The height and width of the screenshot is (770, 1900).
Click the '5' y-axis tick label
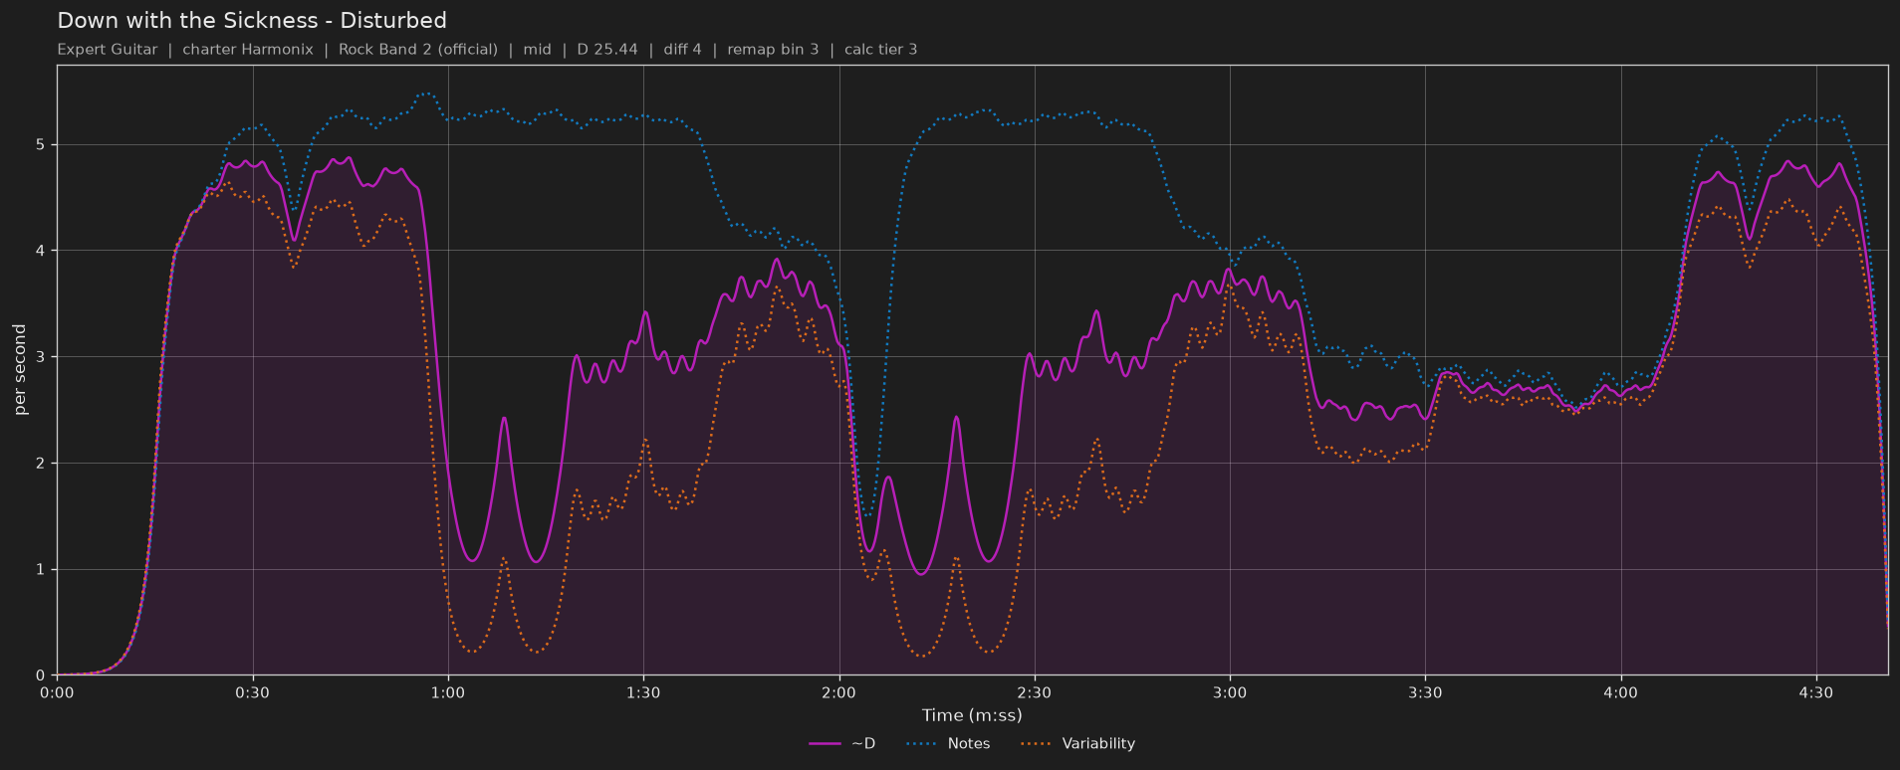(42, 145)
